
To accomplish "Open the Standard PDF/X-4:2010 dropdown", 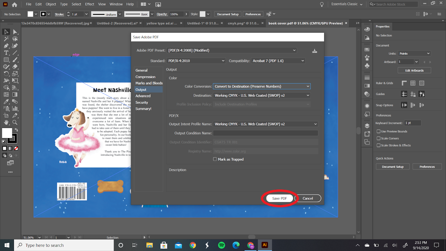I will click(x=196, y=61).
